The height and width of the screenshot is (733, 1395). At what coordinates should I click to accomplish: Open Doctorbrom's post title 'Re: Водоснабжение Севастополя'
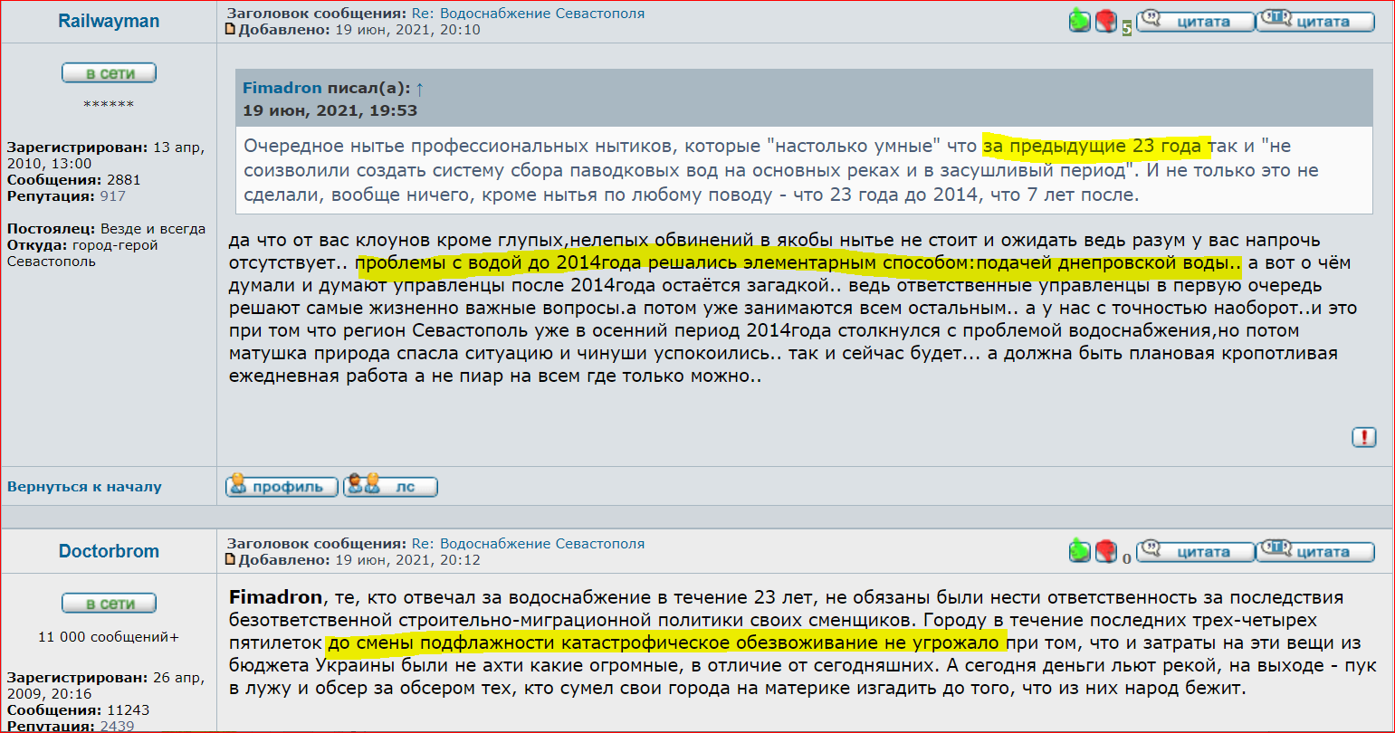point(529,544)
